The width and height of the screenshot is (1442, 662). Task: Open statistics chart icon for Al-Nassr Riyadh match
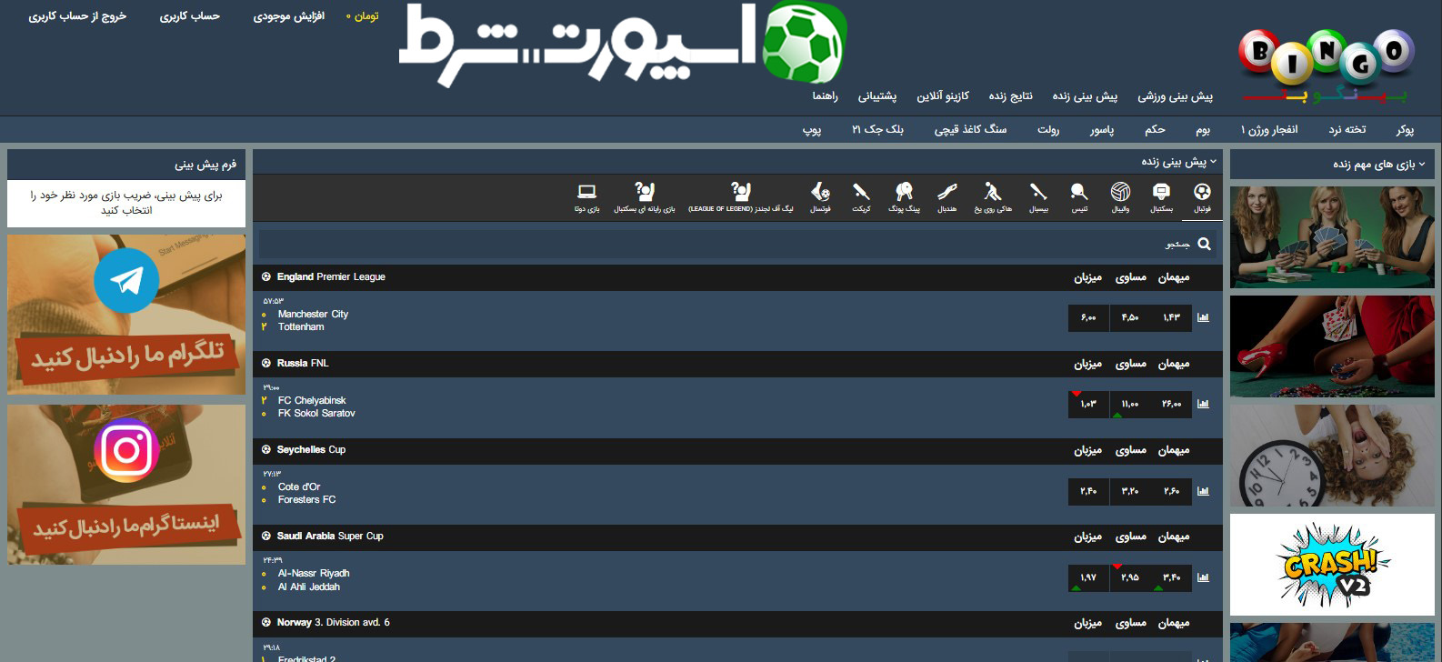tap(1203, 577)
